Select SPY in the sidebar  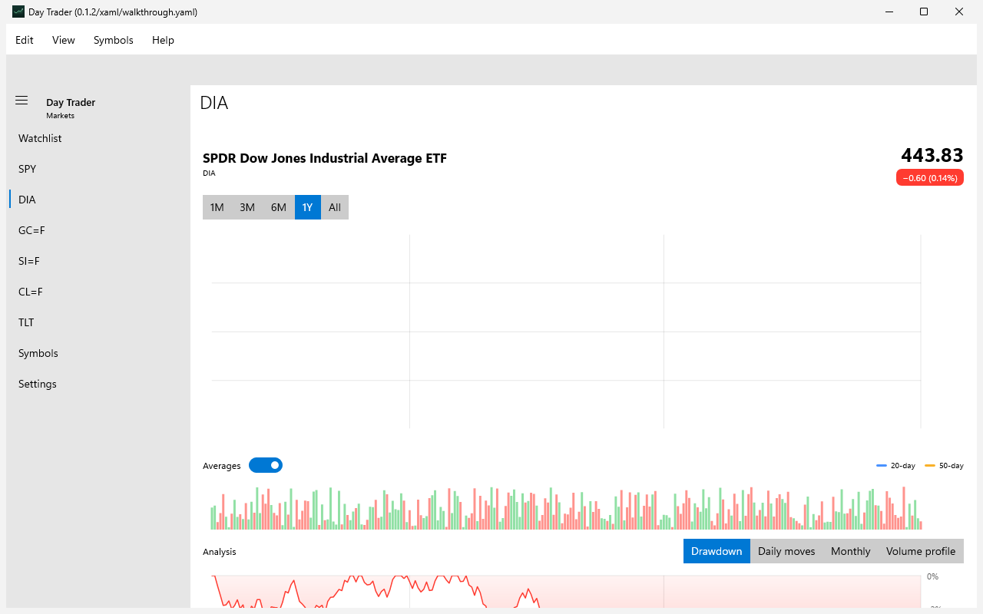98,169
